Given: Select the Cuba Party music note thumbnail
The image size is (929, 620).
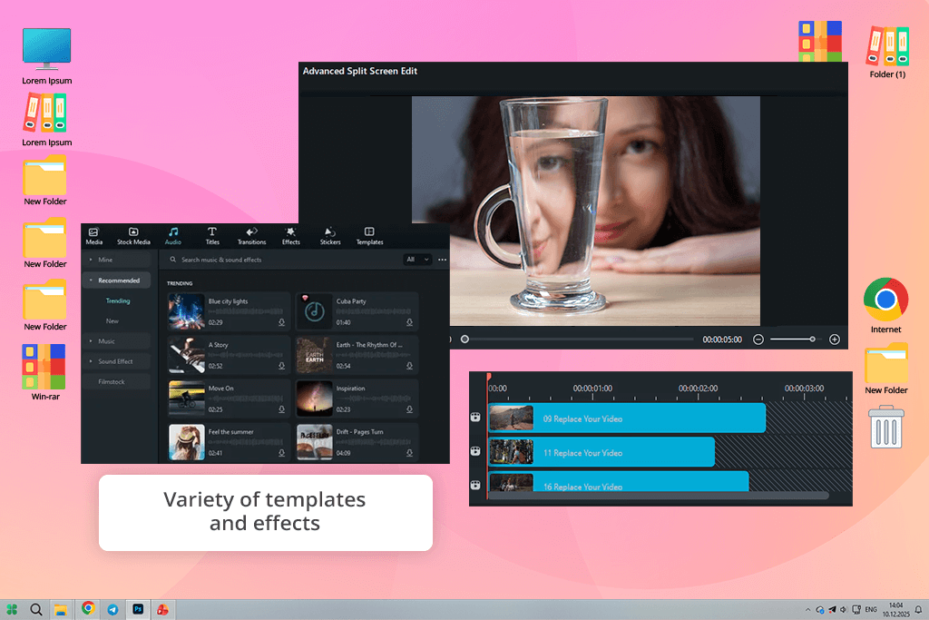Looking at the screenshot, I should pyautogui.click(x=314, y=311).
